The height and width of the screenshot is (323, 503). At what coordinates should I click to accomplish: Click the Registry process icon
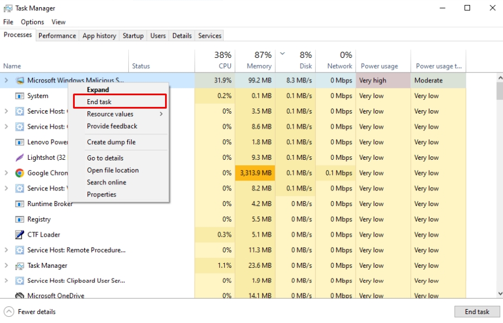point(20,219)
